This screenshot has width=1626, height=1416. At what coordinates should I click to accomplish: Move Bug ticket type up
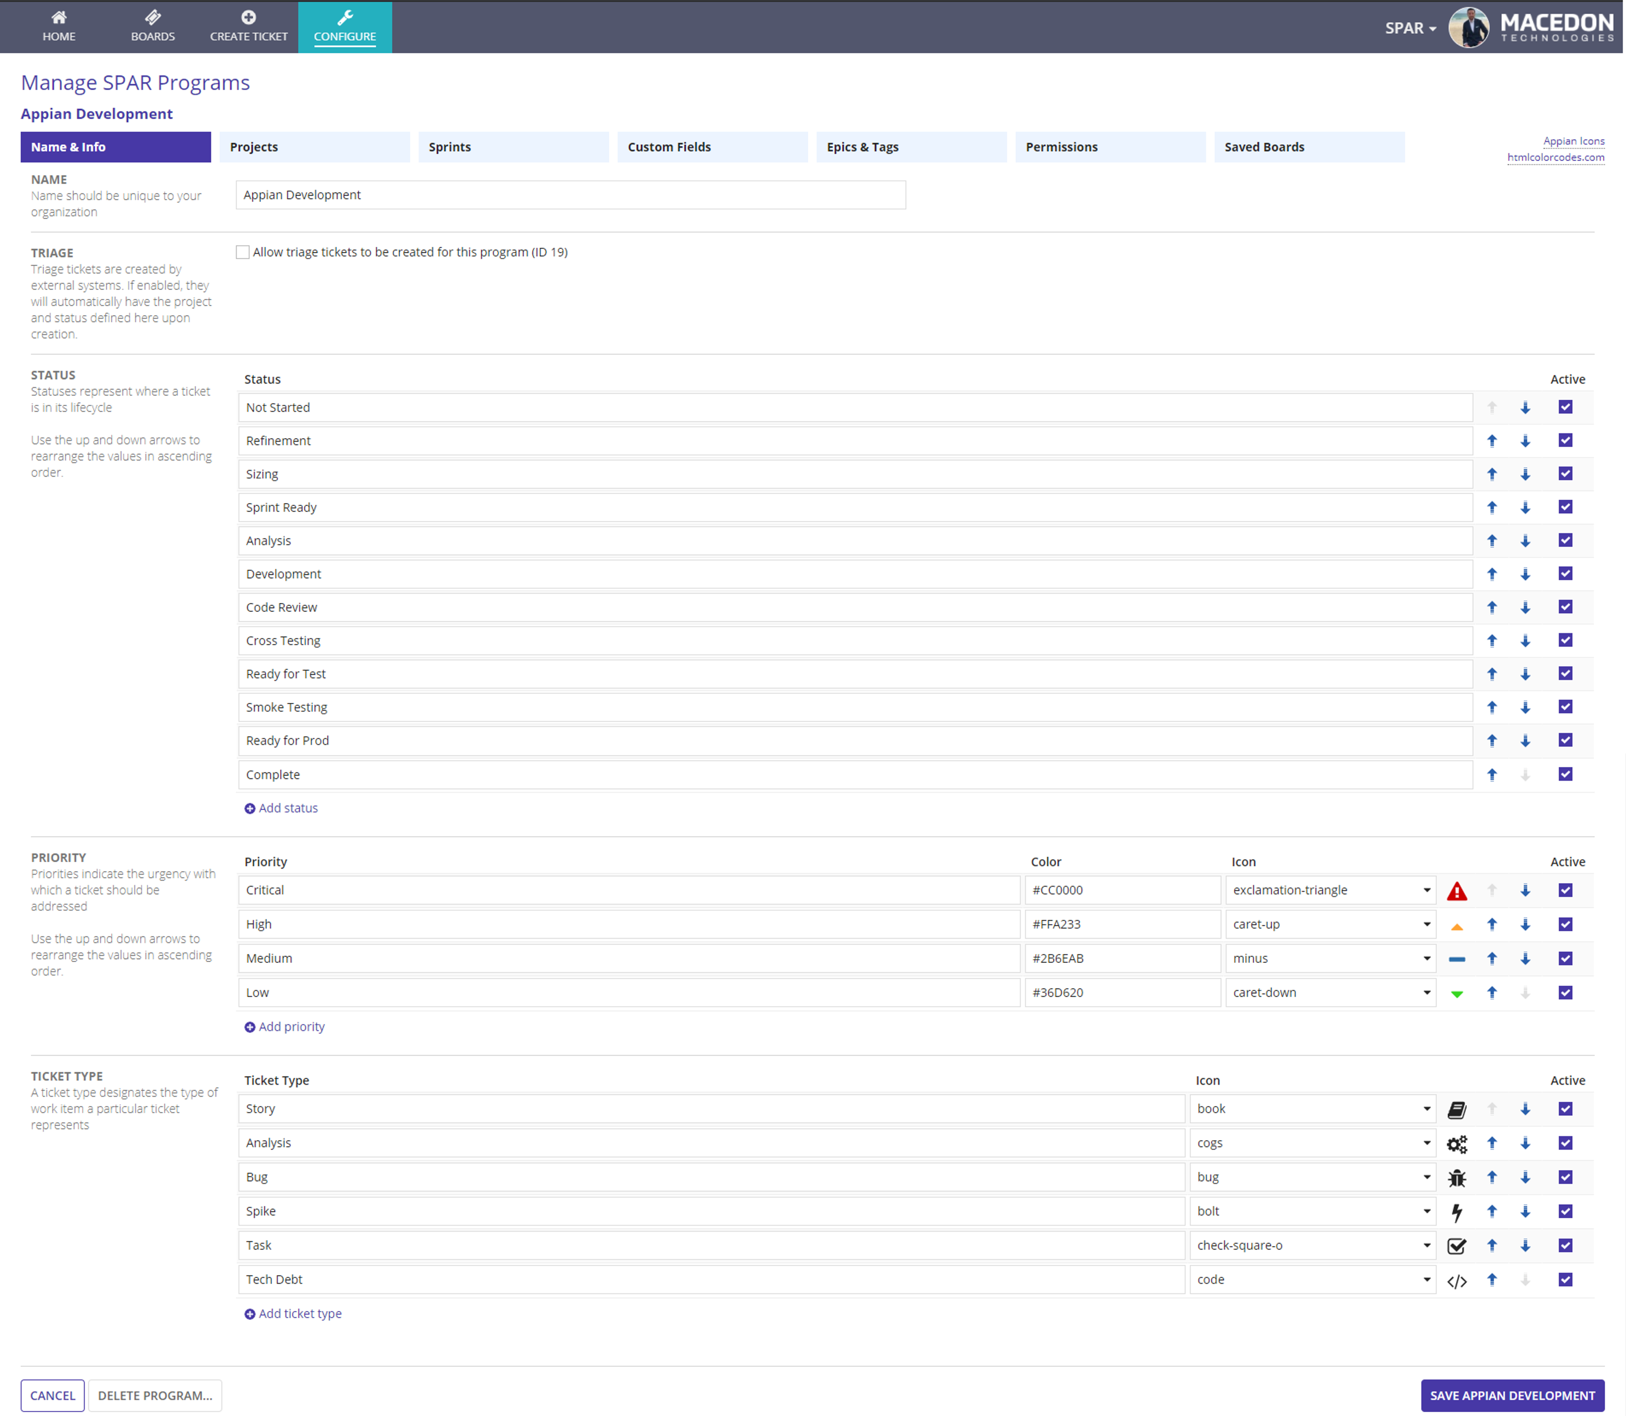point(1492,1177)
